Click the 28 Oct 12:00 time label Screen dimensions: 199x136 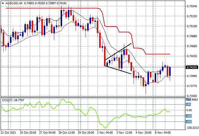tap(67, 133)
